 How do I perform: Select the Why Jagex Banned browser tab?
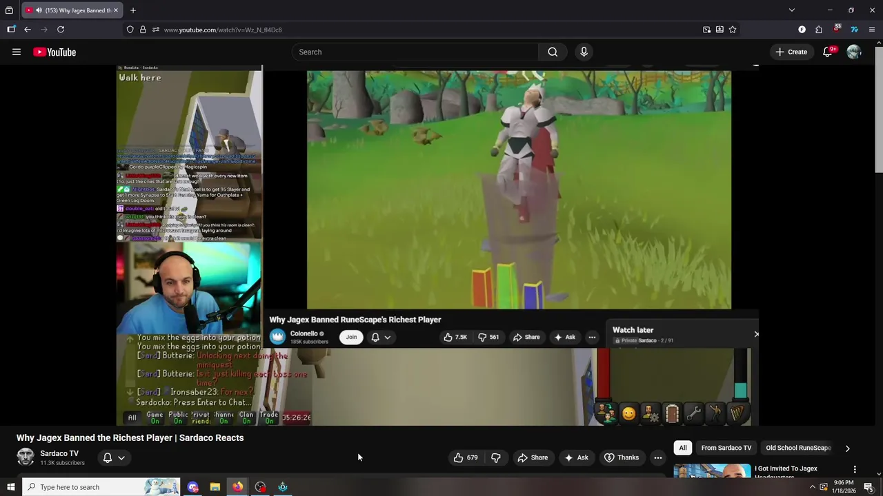point(72,10)
